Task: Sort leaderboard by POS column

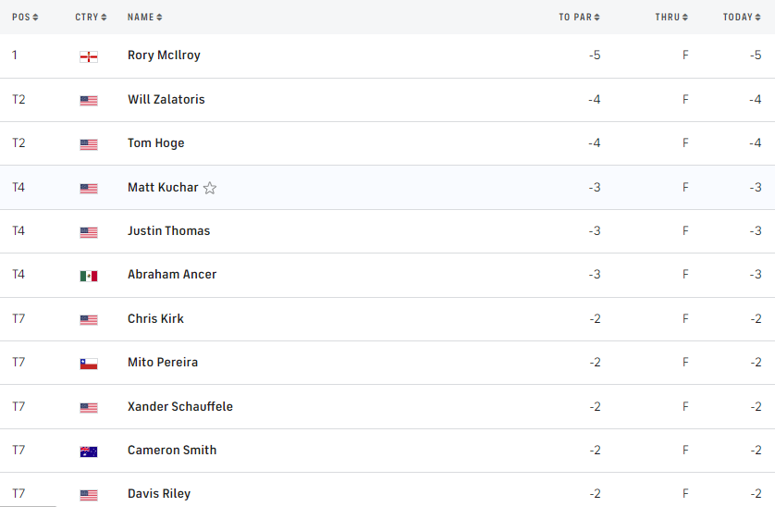Action: tap(25, 17)
